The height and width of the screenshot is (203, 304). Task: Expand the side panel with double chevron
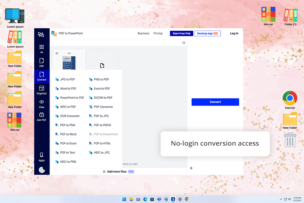[x=191, y=168]
